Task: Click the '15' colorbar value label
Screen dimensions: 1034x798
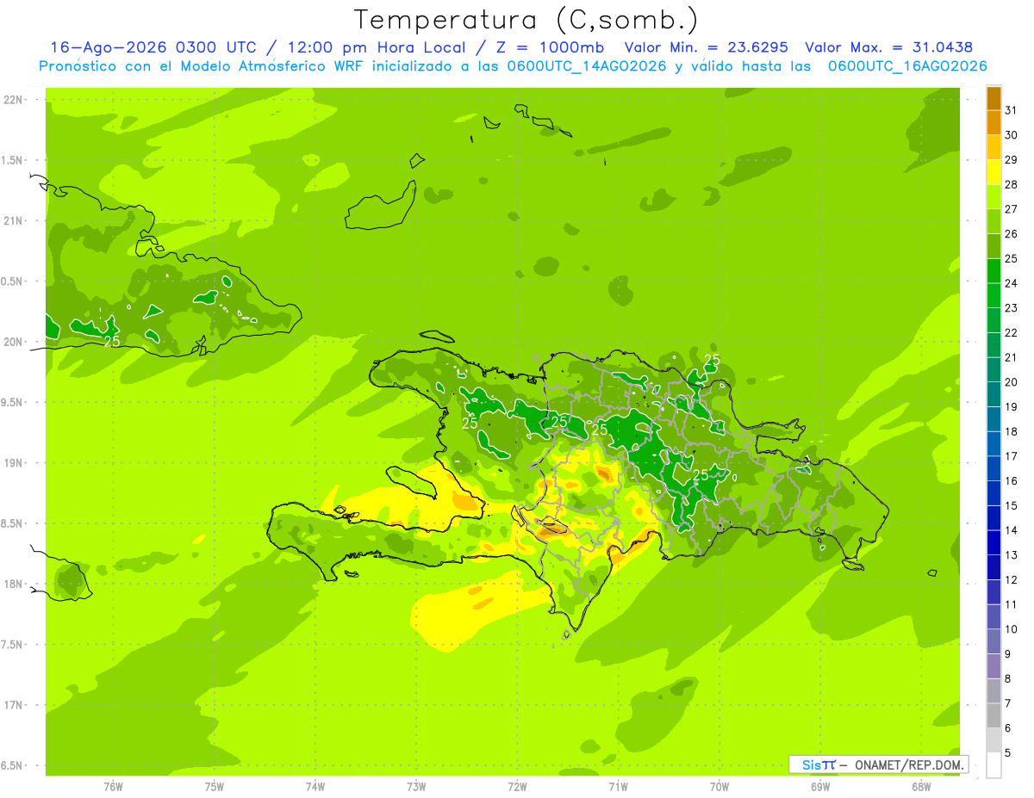Action: (x=1011, y=505)
